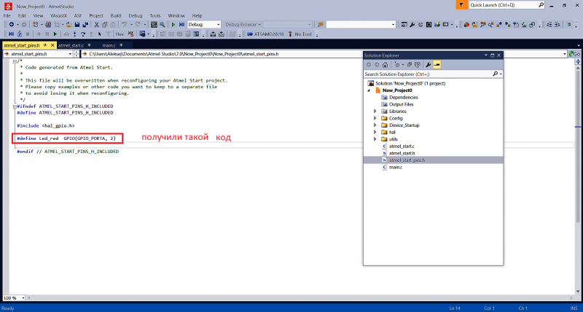Click the notifications flag icon near Quick Launch
Screen dimensions: 583x312
pos(461,5)
